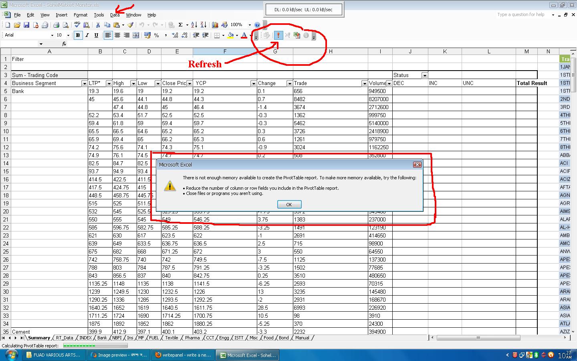The image size is (577, 361).
Task: Switch to the RT_Data sheet tab
Action: [65, 338]
